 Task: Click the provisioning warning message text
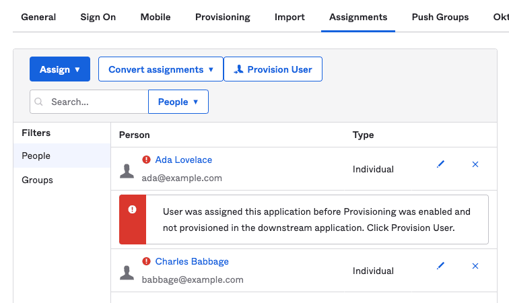click(316, 220)
